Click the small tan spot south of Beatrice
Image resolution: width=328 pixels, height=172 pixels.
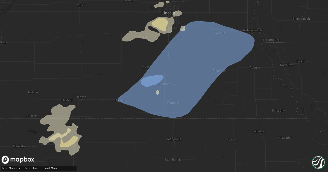click(157, 92)
